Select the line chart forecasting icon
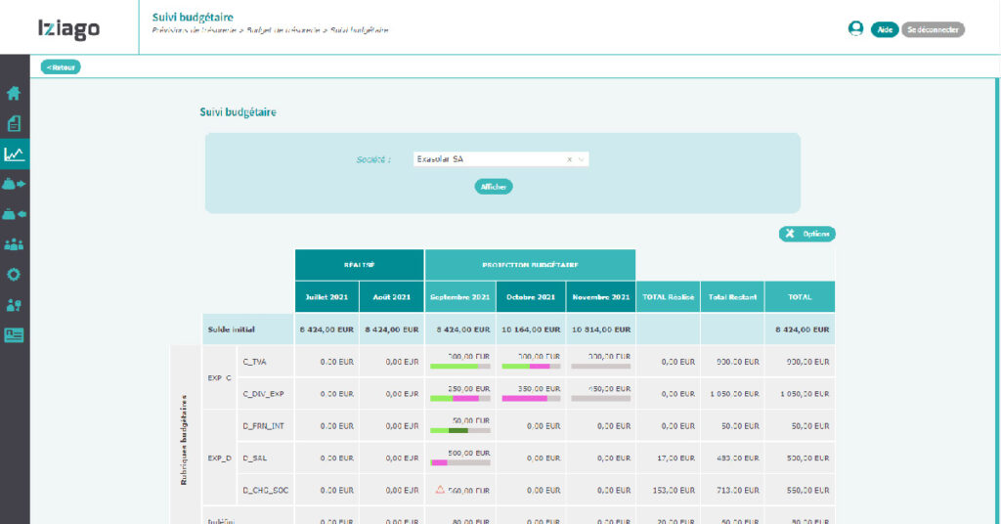Screen dimensions: 1001x524 click(14, 153)
